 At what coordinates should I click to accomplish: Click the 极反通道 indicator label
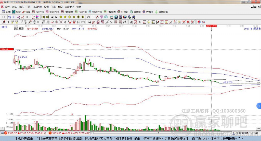click(19, 29)
